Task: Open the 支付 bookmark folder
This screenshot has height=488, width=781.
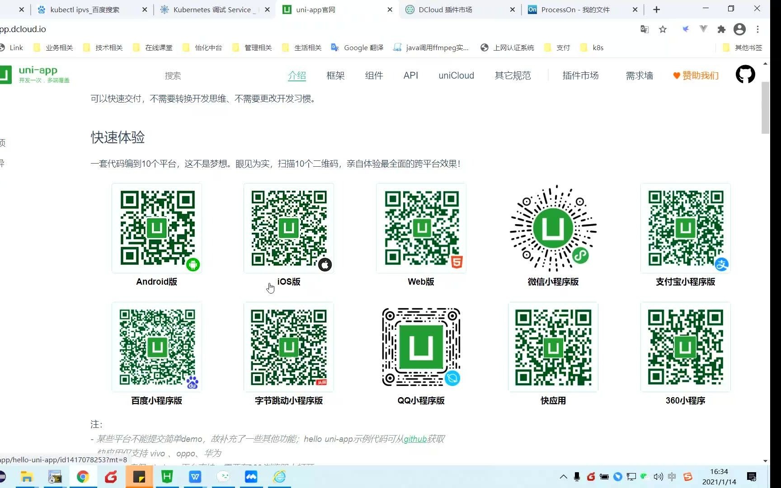Action: 557,47
